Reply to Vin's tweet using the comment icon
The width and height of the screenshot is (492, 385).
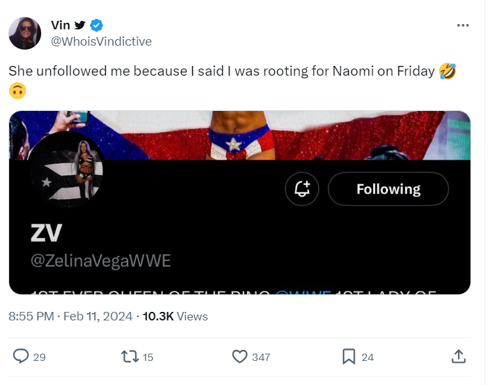[x=22, y=356]
